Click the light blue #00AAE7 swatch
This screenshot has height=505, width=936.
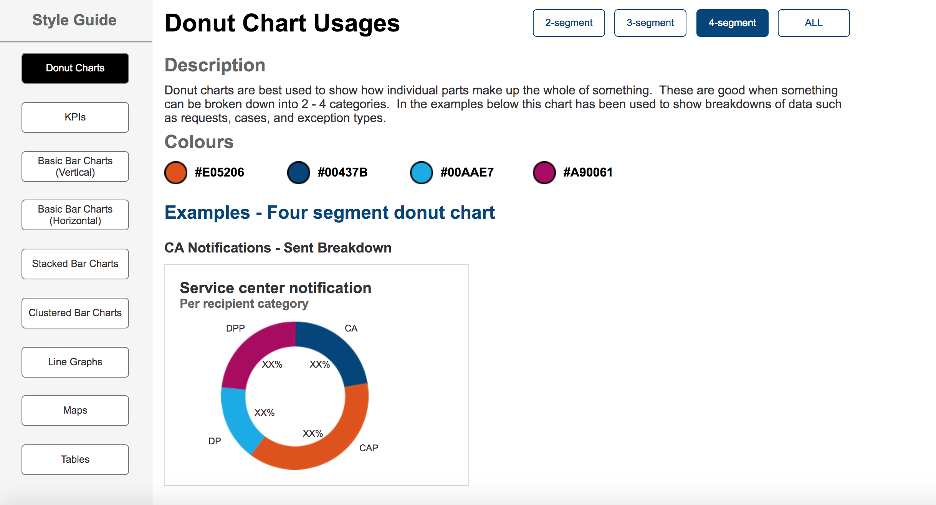point(422,173)
